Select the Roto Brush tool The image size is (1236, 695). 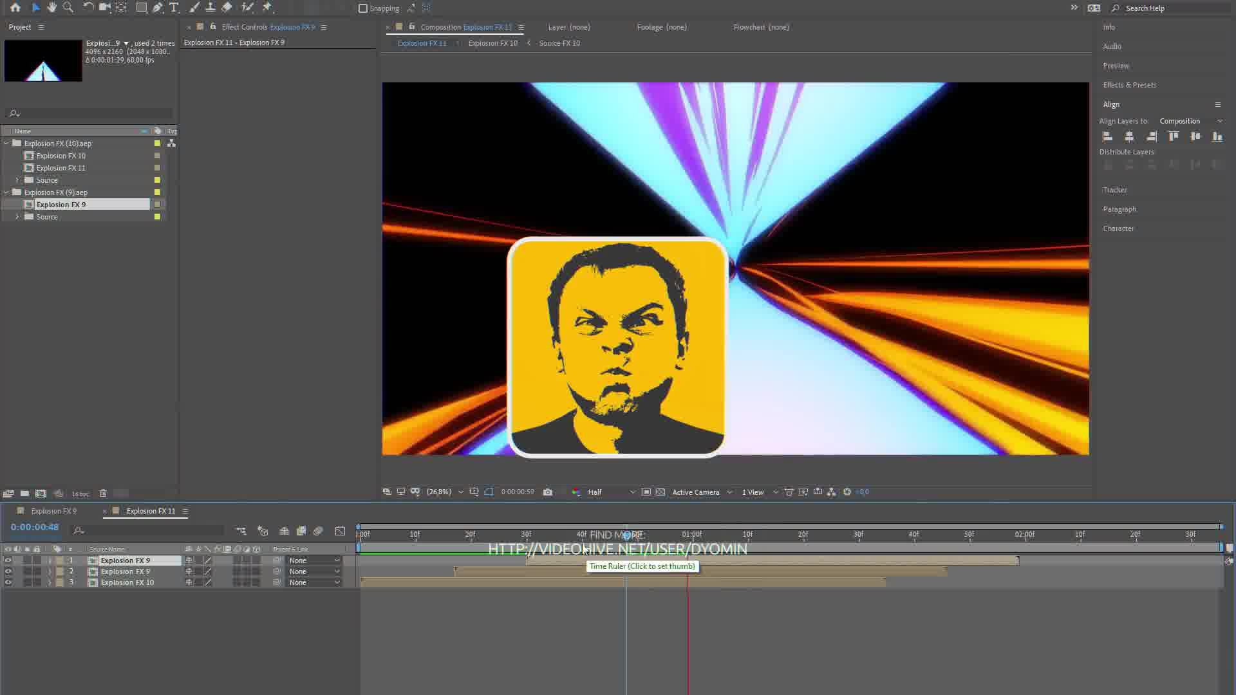[x=247, y=8]
